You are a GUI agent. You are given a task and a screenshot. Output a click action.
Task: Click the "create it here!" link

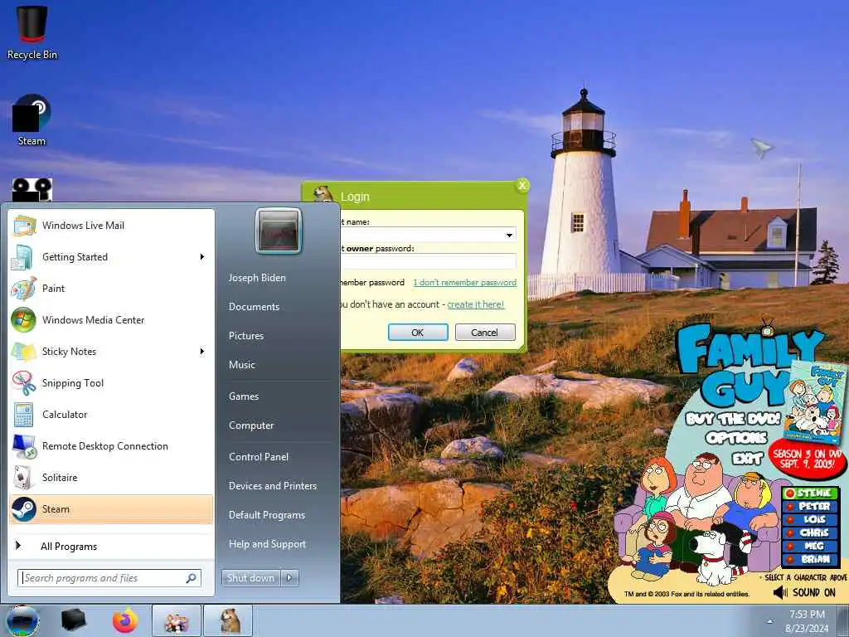[x=475, y=304]
